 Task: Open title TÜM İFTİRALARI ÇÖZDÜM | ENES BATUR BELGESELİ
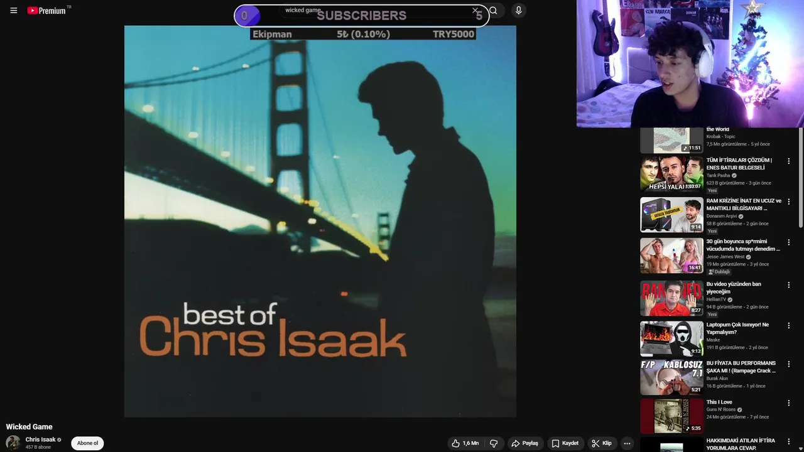click(x=739, y=164)
